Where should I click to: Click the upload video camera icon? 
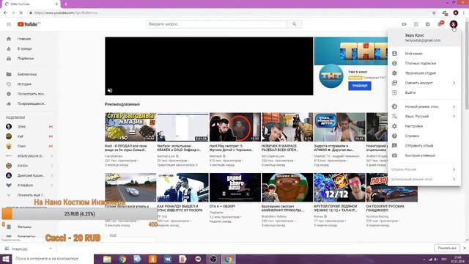[x=404, y=24]
